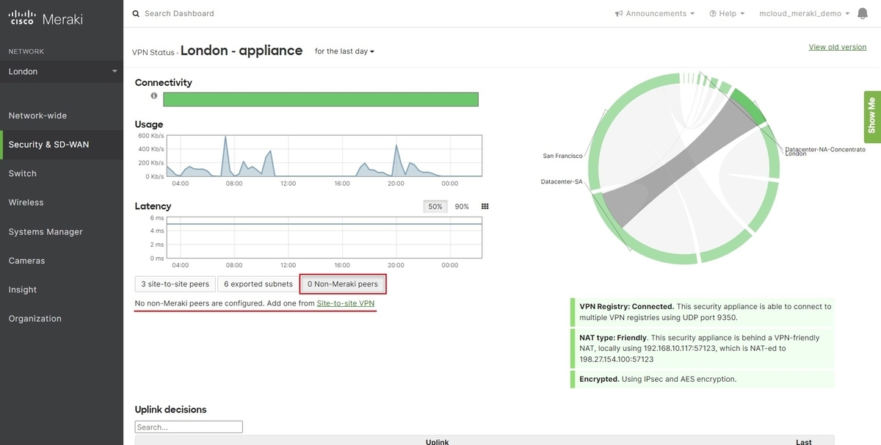Image resolution: width=881 pixels, height=445 pixels.
Task: Switch latency to 90% percentile
Action: (x=462, y=207)
